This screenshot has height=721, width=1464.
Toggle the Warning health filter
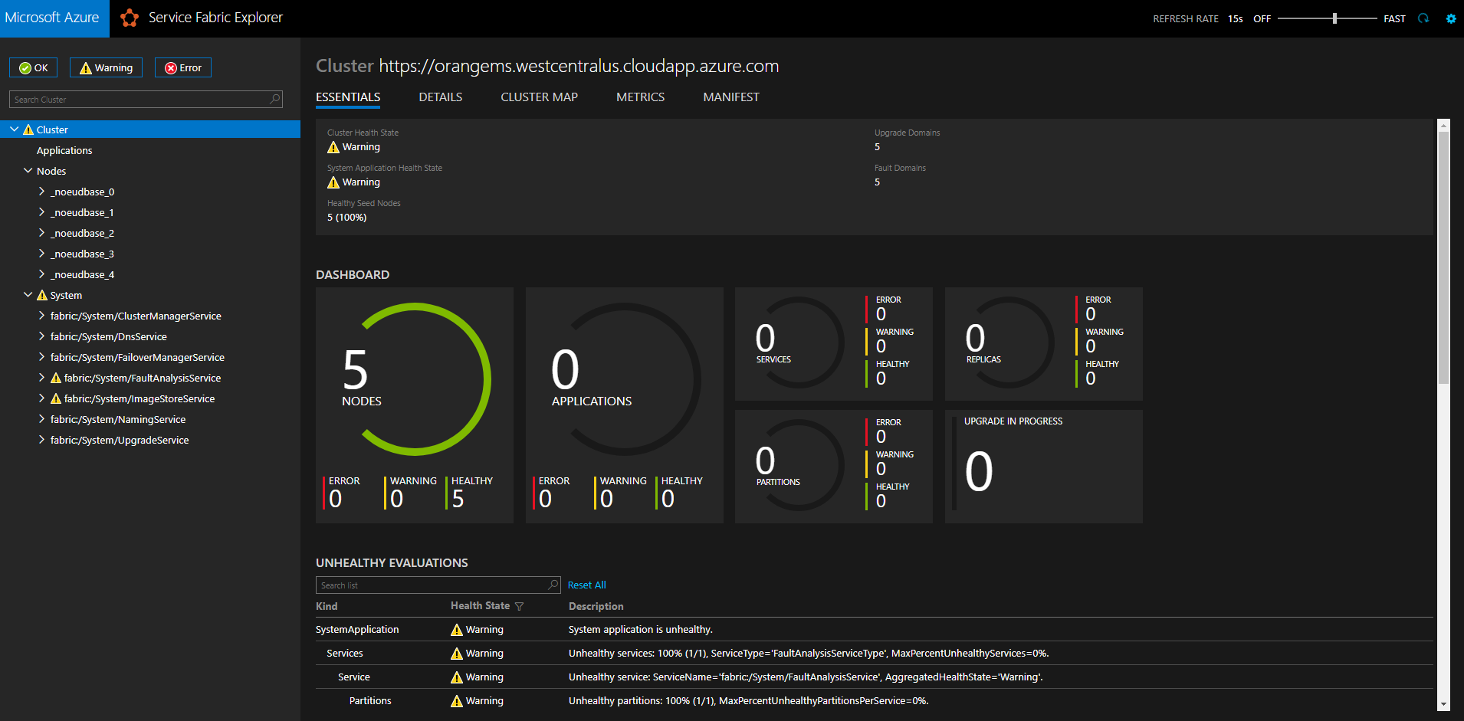106,67
